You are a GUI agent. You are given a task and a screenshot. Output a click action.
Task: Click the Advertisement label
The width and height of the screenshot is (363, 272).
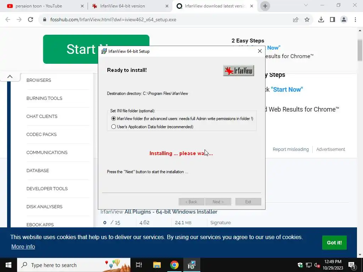(331, 149)
